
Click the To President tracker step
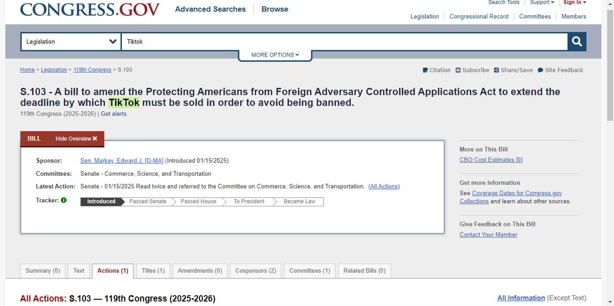tap(249, 202)
